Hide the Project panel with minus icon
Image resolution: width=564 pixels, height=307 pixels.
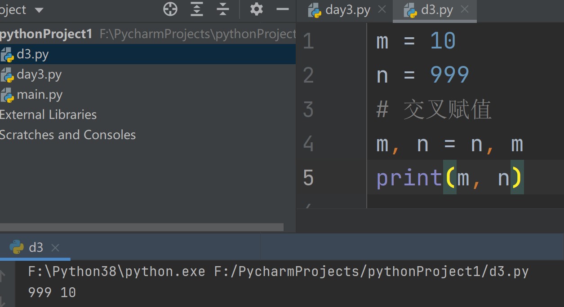[282, 9]
